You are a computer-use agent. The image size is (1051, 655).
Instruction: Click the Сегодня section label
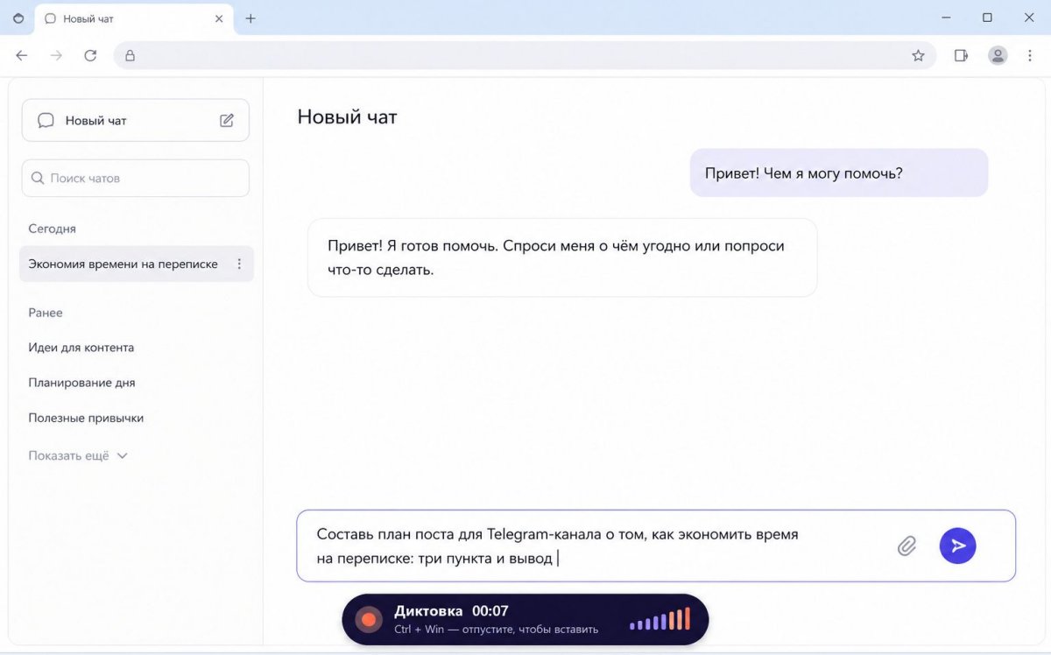pyautogui.click(x=52, y=229)
